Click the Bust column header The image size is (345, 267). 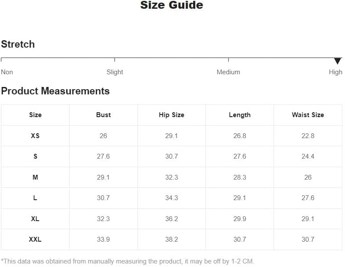point(103,115)
